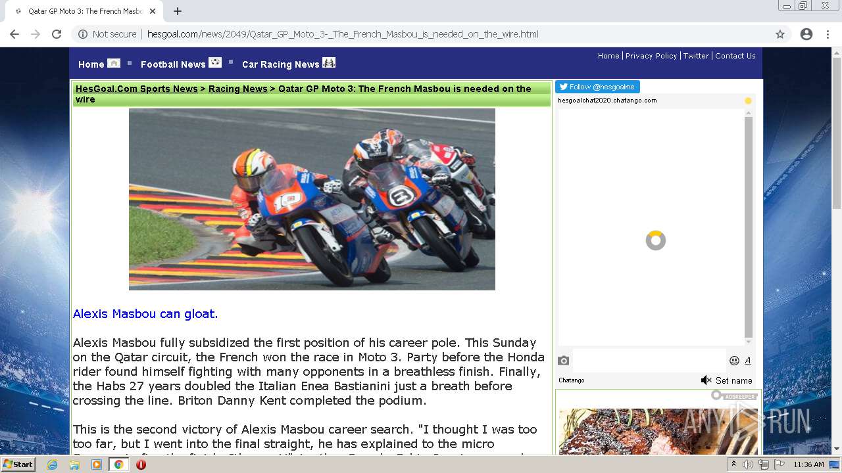Open the Not secure site info icon
This screenshot has height=473, width=842.
pyautogui.click(x=83, y=34)
